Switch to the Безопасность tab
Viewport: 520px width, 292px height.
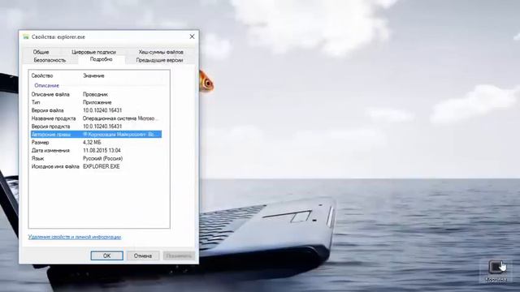tap(50, 60)
